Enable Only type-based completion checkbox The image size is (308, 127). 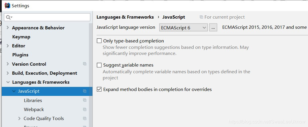point(99,41)
